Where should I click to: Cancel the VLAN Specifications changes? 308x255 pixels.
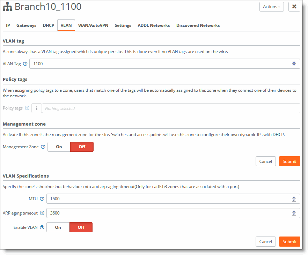265,241
